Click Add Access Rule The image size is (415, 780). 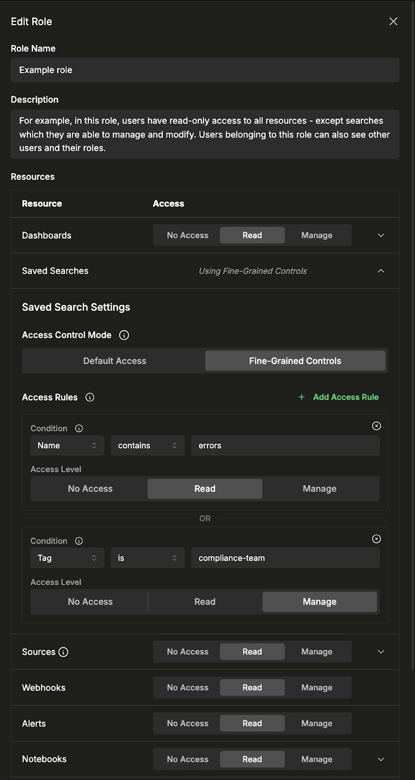tap(339, 397)
